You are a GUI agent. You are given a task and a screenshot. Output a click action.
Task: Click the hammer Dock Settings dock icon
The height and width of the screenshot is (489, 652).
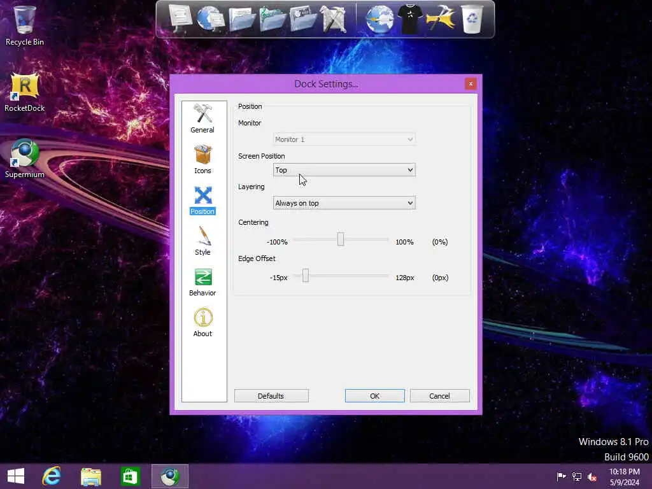pos(440,19)
